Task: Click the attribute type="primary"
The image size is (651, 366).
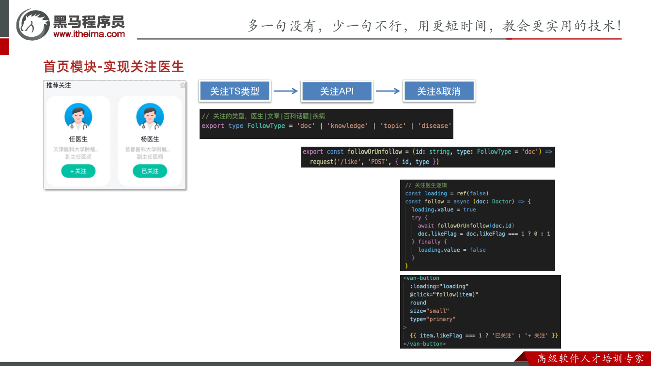Action: pos(433,319)
